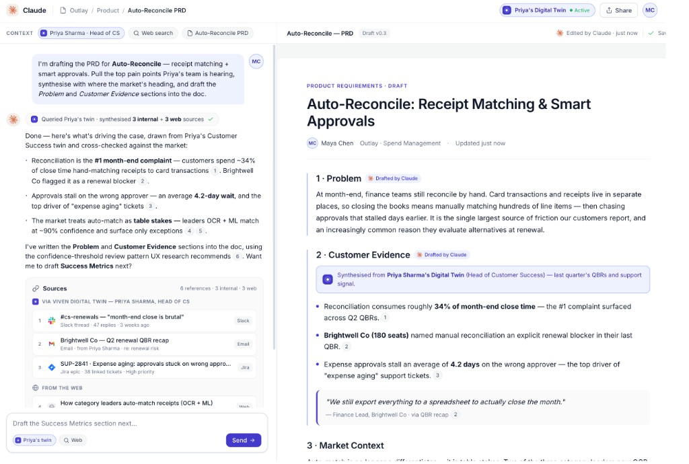689x464 pixels.
Task: Select Auto-Reconcile PRD context chip
Action: pyautogui.click(x=218, y=33)
